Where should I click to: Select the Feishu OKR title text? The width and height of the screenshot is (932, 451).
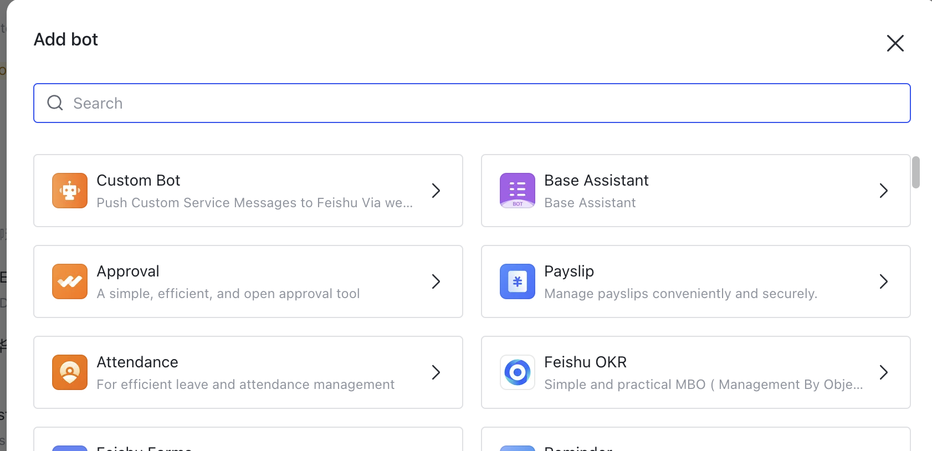tap(586, 362)
